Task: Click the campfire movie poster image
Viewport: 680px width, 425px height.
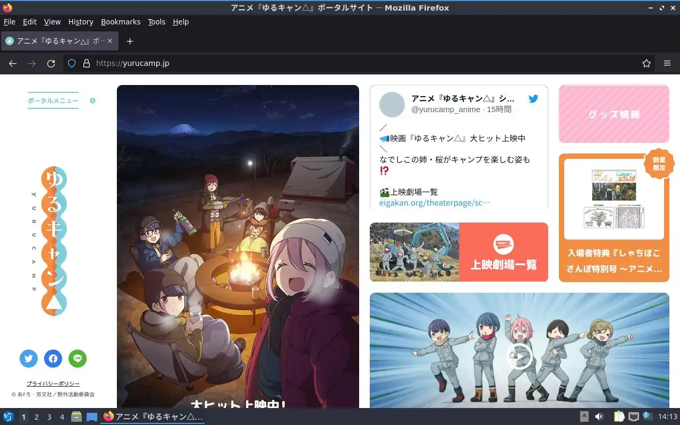Action: coord(238,246)
